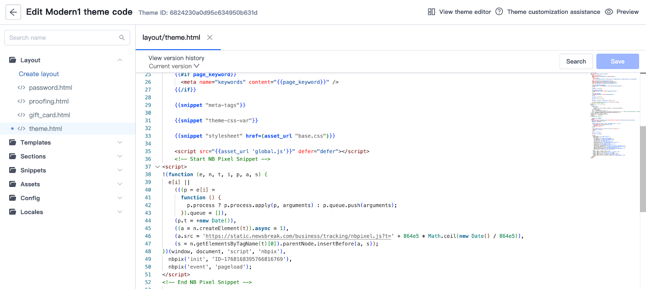The image size is (646, 289).
Task: Click the help question mark icon
Action: 499,12
